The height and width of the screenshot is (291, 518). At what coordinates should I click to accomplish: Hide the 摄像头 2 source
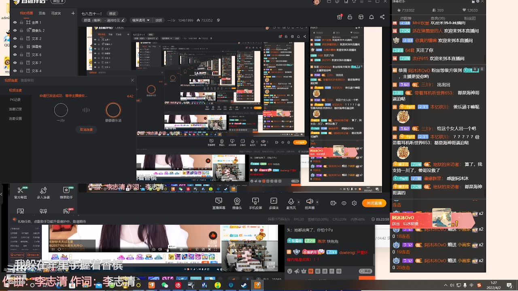15,30
